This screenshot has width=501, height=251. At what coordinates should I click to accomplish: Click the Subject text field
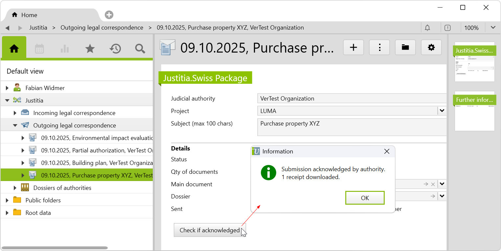(352, 127)
